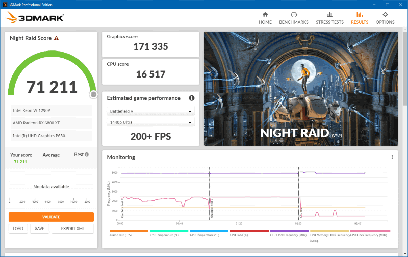Viewport: 408px width, 257px height.
Task: Open the Monitoring options menu
Action: (x=392, y=157)
